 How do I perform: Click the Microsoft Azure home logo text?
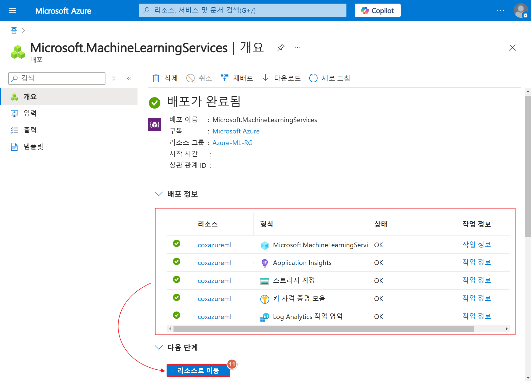pyautogui.click(x=63, y=11)
